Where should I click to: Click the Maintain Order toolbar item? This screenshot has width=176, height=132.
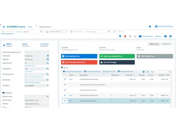[x=77, y=32]
